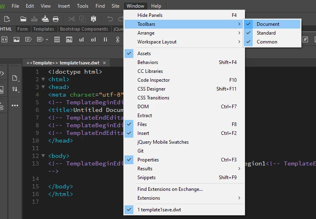Image resolution: width=316 pixels, height=219 pixels.
Task: Click the New File icon in Standard toolbar
Action: [x=7, y=19]
